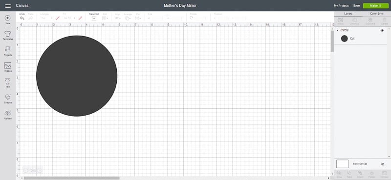Click the Select All icon
This screenshot has width=391, height=180.
(94, 18)
